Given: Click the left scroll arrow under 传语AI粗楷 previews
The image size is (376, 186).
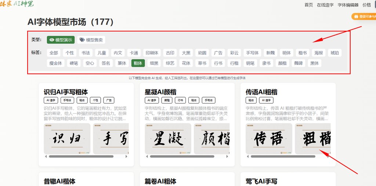Looking at the screenshot, I should pyautogui.click(x=248, y=157).
